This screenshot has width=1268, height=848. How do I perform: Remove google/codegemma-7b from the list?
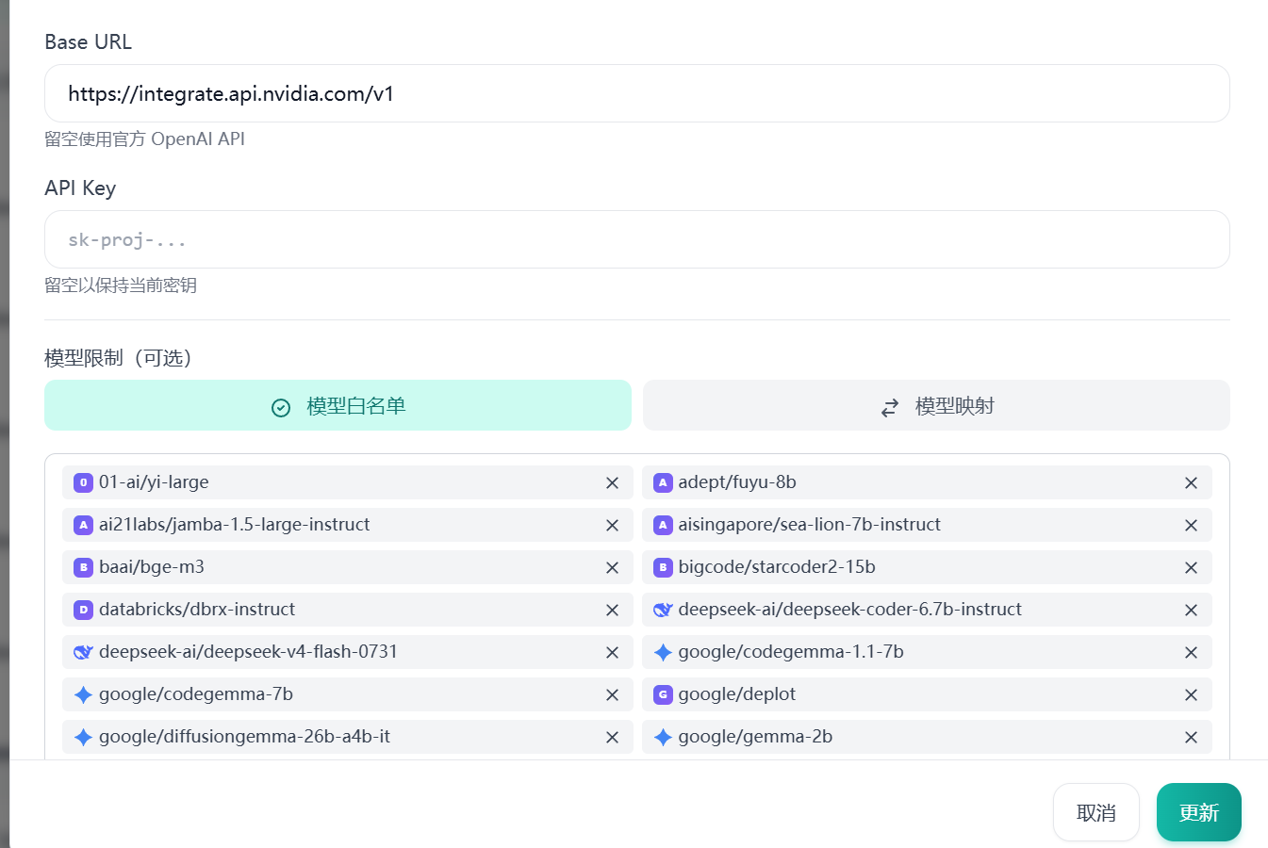612,694
